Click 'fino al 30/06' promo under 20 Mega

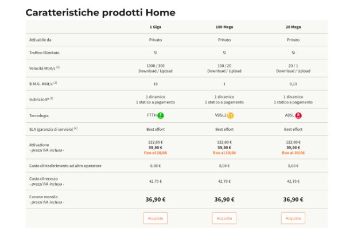[293, 153]
